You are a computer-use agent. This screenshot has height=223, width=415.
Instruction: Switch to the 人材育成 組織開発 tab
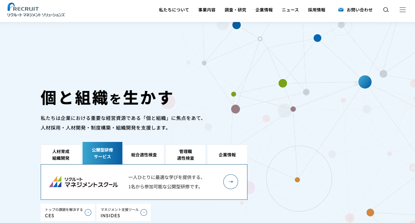pos(61,155)
